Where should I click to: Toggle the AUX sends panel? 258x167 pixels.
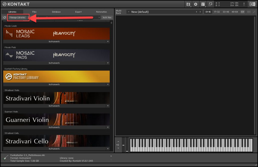[x=249, y=12]
